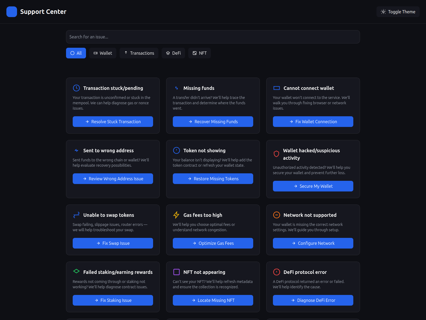Select the All filter chip

coord(76,53)
